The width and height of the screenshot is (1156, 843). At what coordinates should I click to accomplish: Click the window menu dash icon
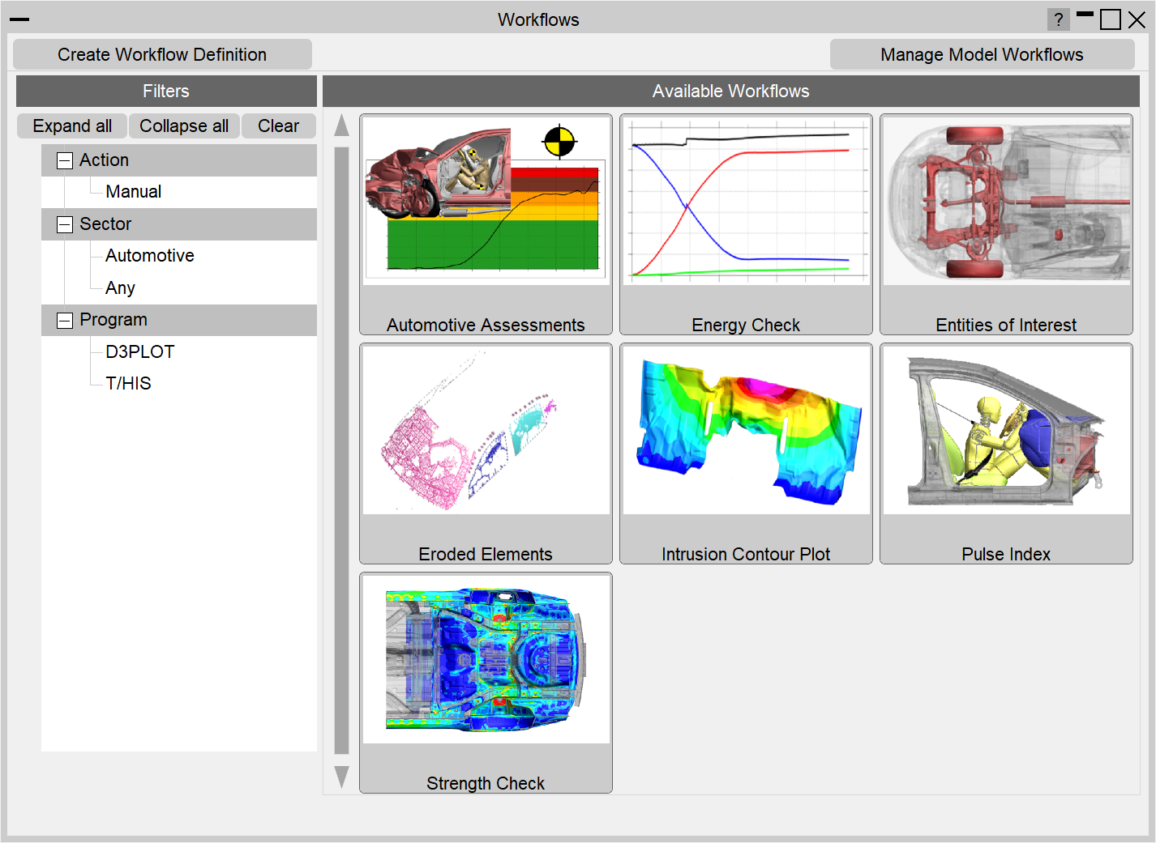pos(19,19)
